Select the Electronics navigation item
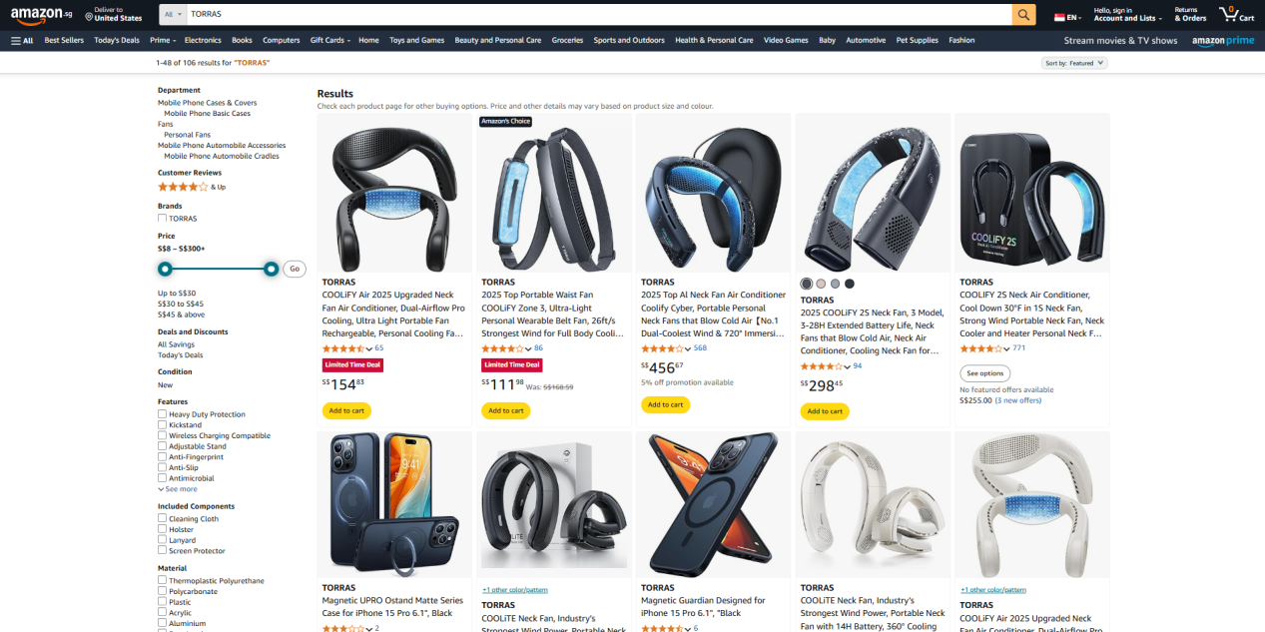Image resolution: width=1265 pixels, height=632 pixels. pos(203,41)
